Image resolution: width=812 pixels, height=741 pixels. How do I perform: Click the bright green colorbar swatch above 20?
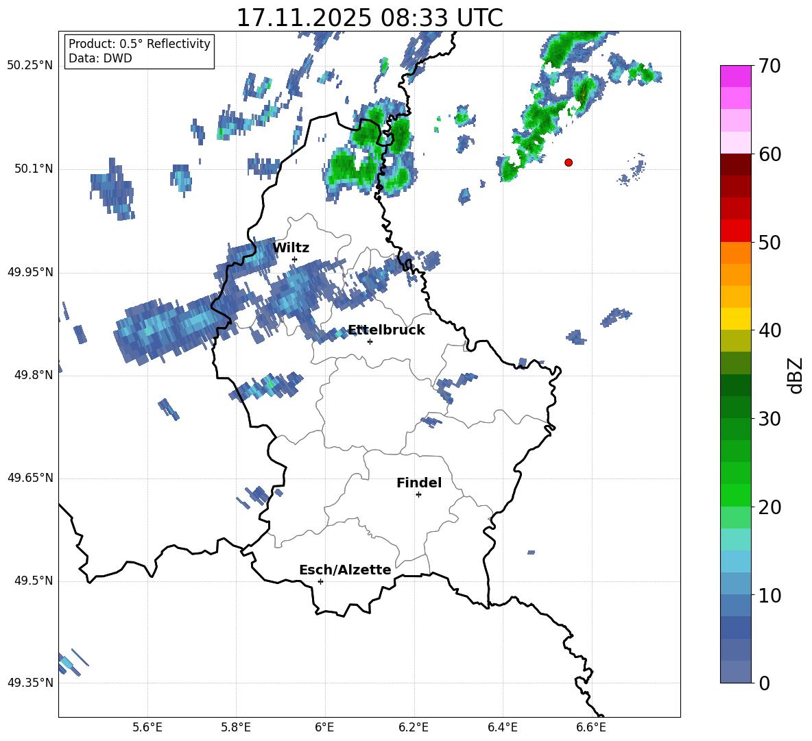point(735,495)
